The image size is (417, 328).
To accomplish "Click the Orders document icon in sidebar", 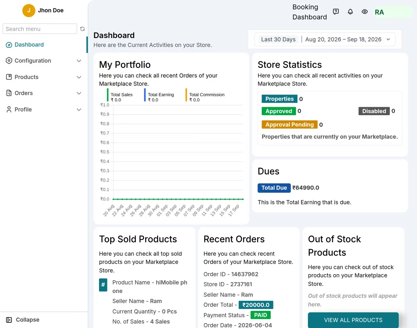I will [9, 93].
